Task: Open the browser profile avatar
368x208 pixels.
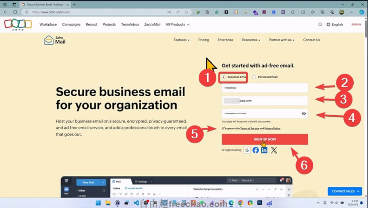Action: 341,12
